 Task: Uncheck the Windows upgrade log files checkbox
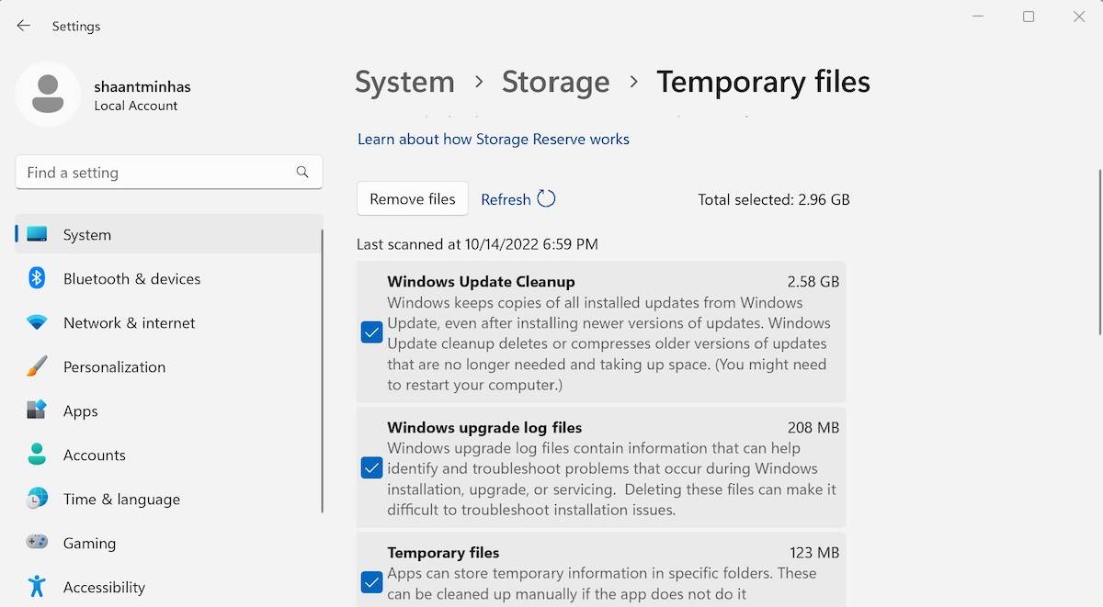pyautogui.click(x=371, y=468)
